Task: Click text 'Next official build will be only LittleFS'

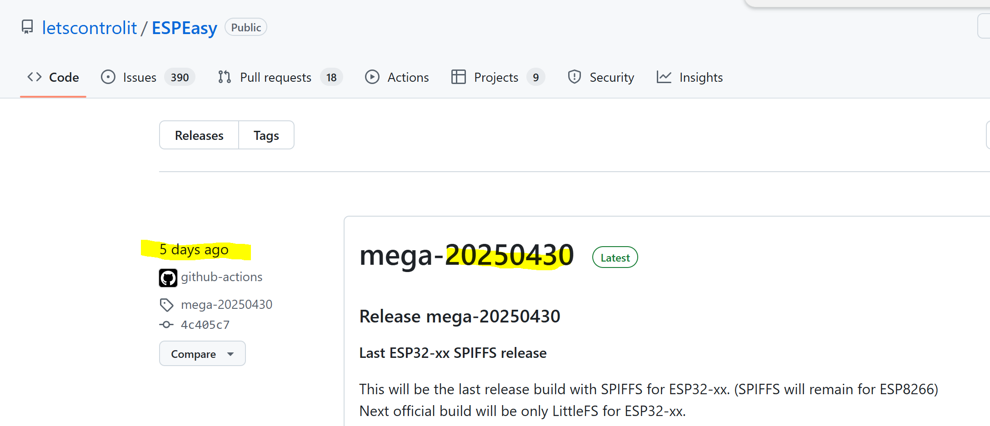Action: pos(479,411)
